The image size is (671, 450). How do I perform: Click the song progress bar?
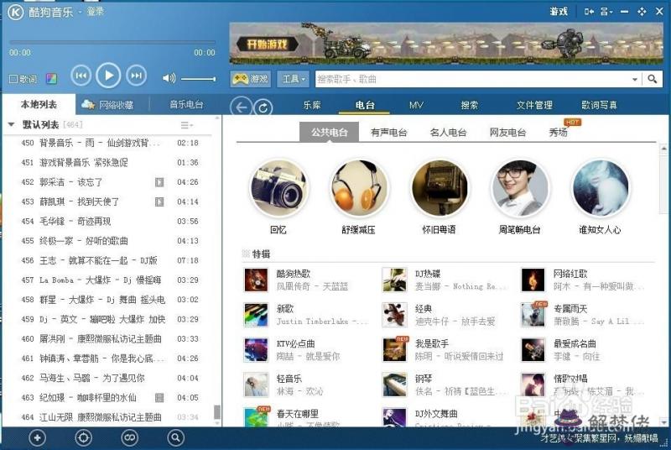(112, 42)
